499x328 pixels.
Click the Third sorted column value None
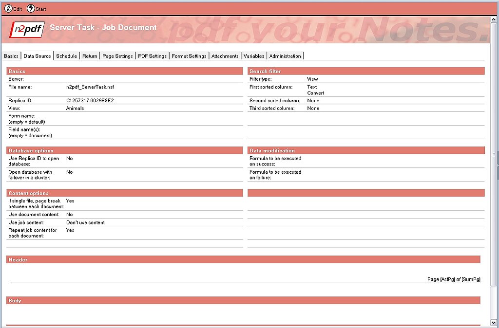point(313,108)
